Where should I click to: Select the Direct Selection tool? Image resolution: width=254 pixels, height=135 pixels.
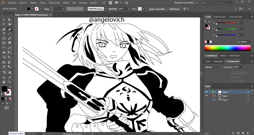point(10,20)
